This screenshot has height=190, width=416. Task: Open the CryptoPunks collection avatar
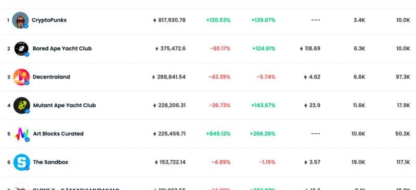coord(20,20)
